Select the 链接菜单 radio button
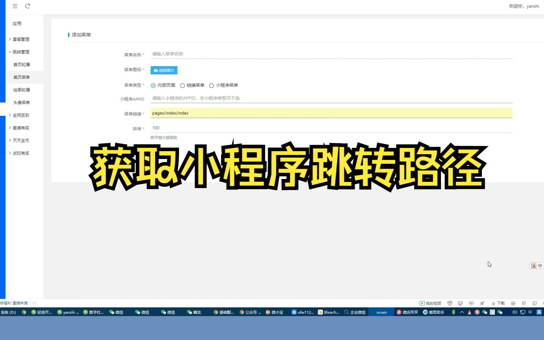The height and width of the screenshot is (340, 544). point(183,85)
